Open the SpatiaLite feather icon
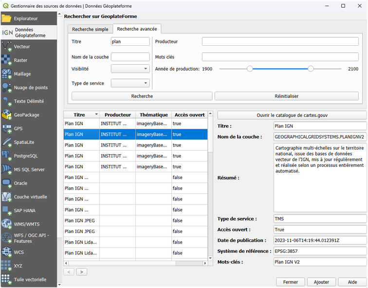The image size is (368, 288). pyautogui.click(x=6, y=142)
